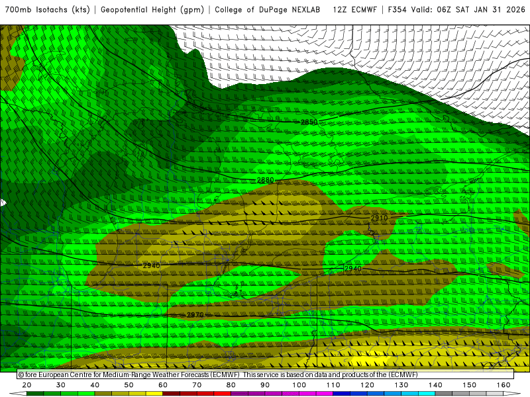
Task: Click the '700mb Isotachs (kts)' title text
Action: (x=47, y=10)
